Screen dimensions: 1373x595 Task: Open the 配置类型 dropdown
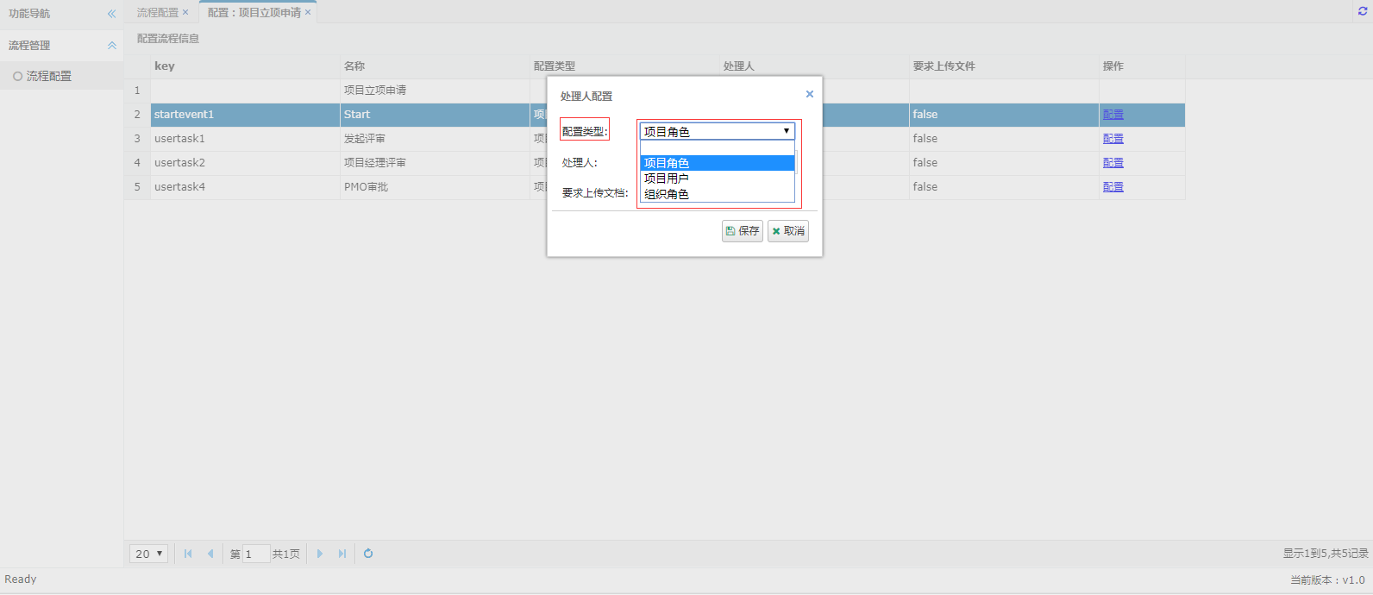coord(717,131)
